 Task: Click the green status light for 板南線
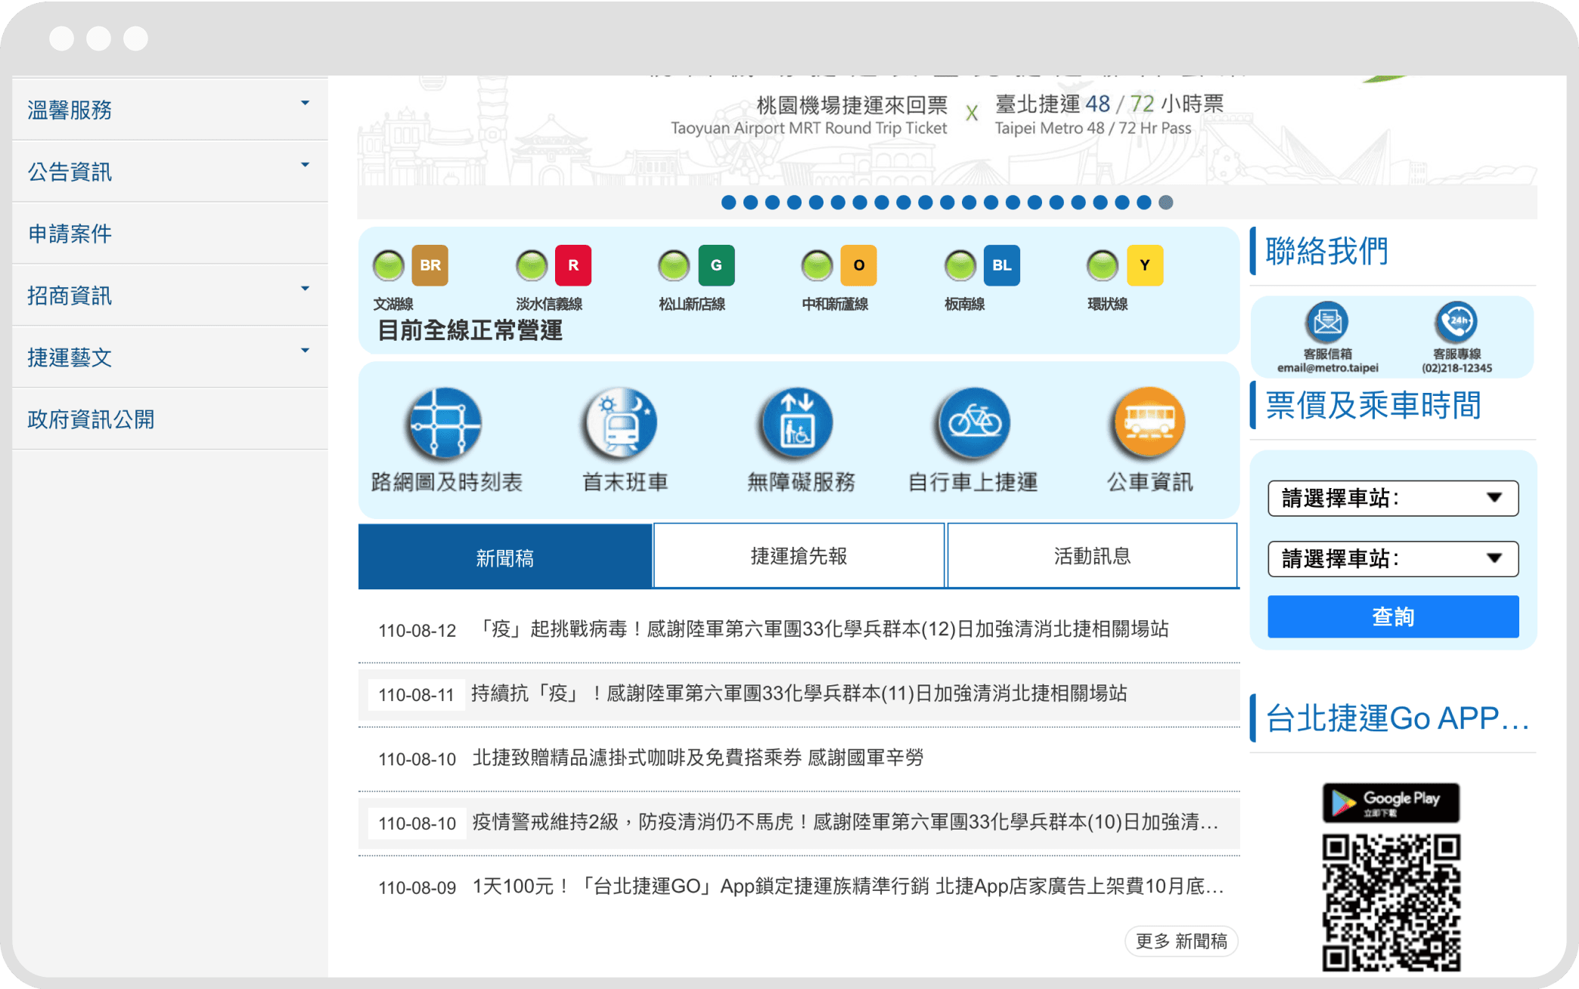click(x=960, y=265)
